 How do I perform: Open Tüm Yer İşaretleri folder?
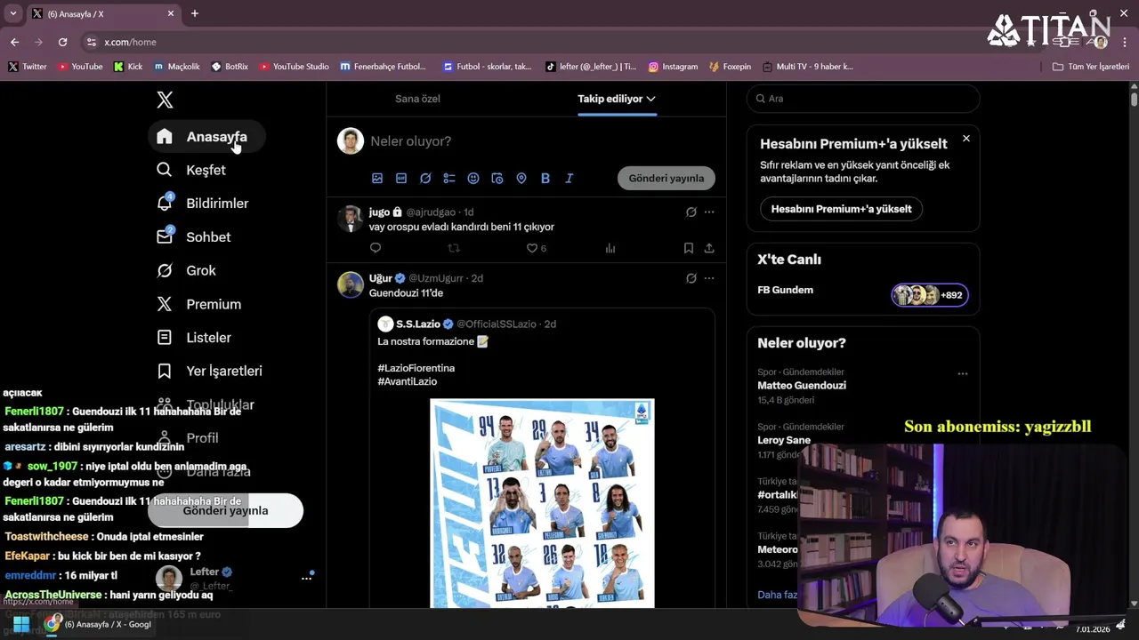[x=1091, y=66]
